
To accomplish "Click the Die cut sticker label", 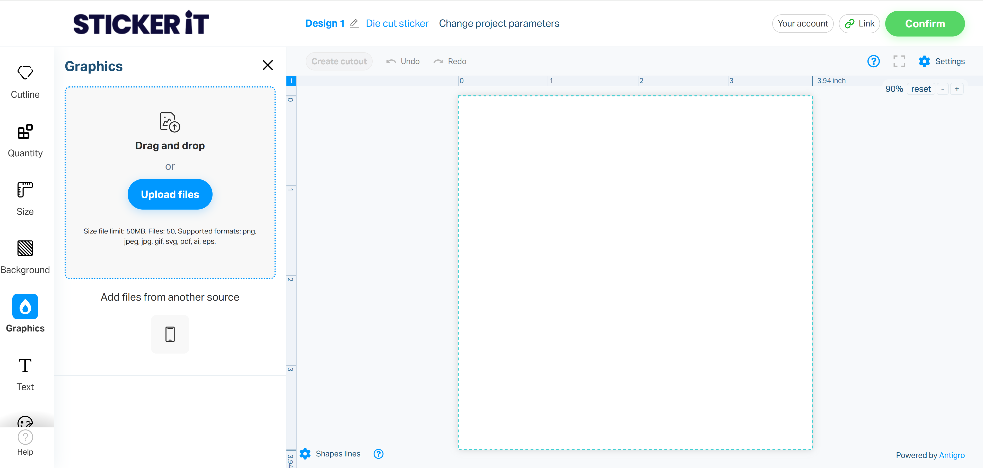I will (397, 24).
